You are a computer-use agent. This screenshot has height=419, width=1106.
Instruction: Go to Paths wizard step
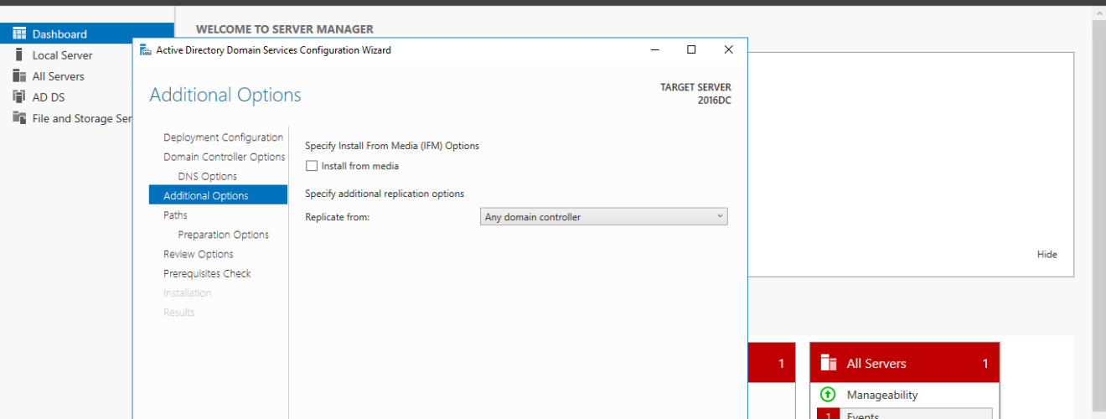pos(175,215)
